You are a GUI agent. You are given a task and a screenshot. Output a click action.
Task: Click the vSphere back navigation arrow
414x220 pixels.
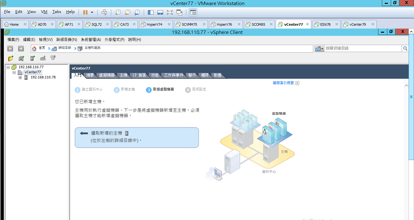tap(10, 49)
